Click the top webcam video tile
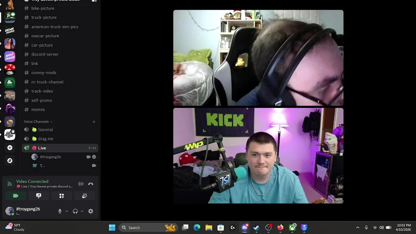Screen dimensions: 416x234 258,58
